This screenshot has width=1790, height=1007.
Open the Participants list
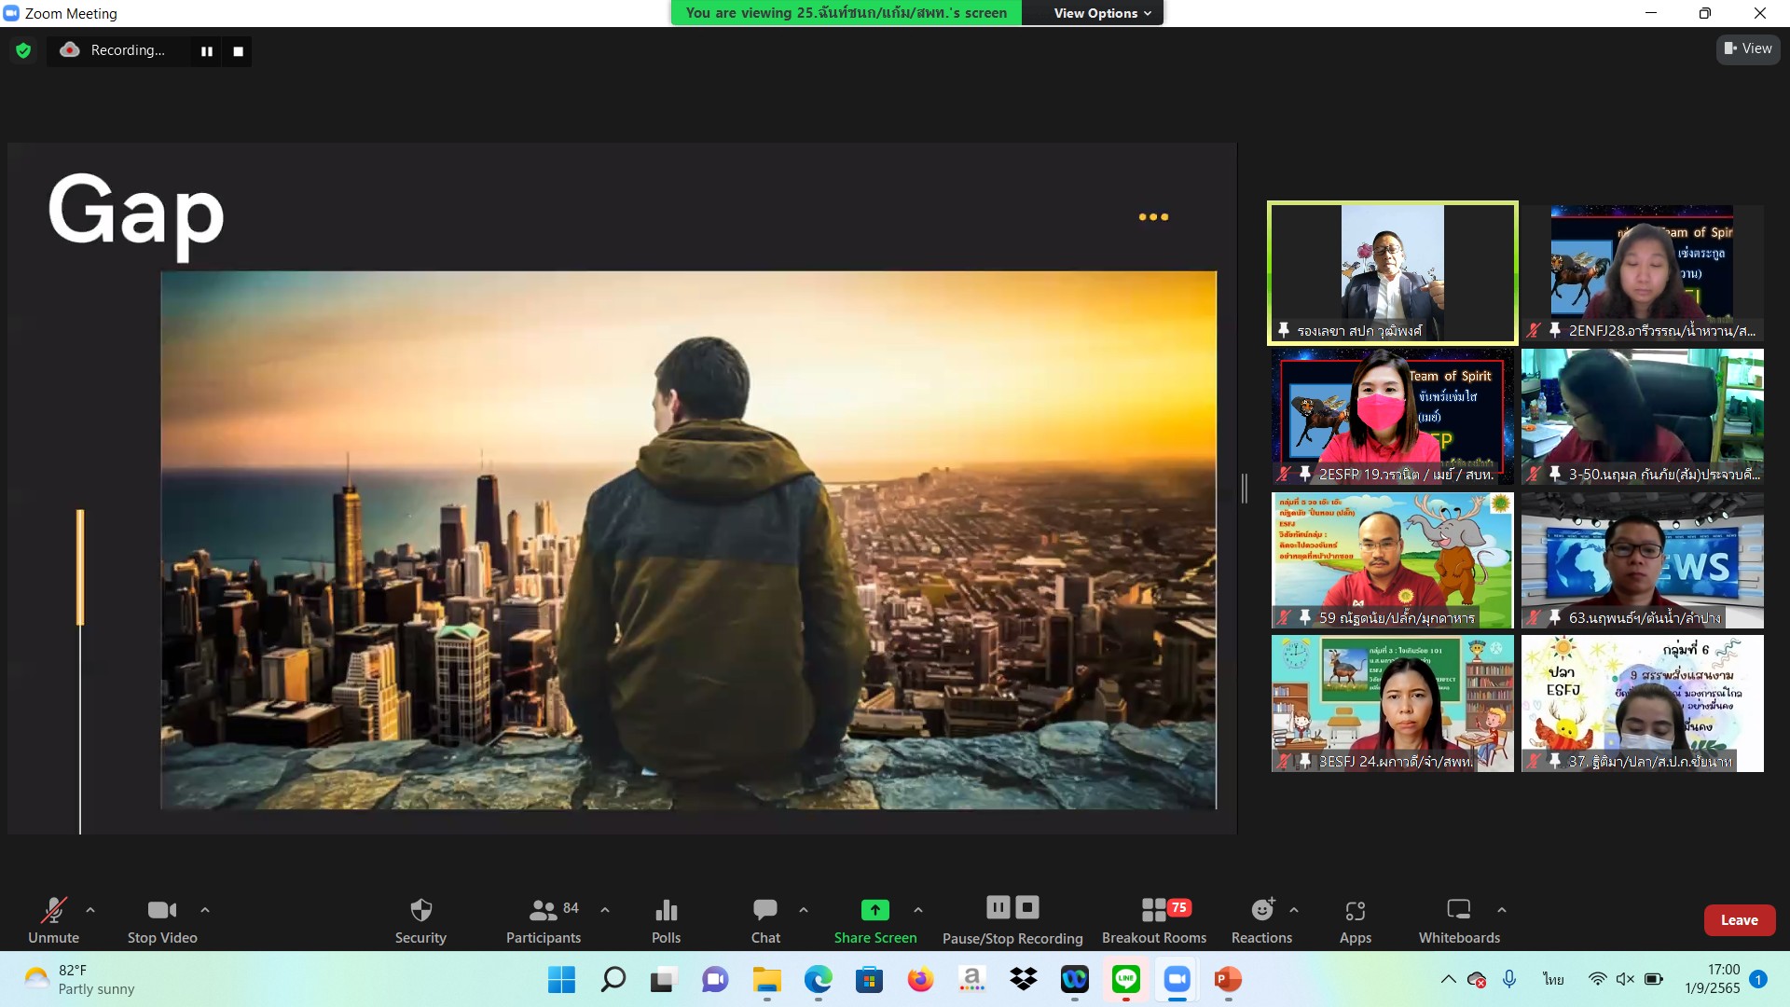click(x=543, y=910)
